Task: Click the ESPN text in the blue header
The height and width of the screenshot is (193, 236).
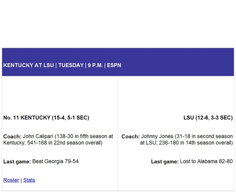Action: pos(114,65)
